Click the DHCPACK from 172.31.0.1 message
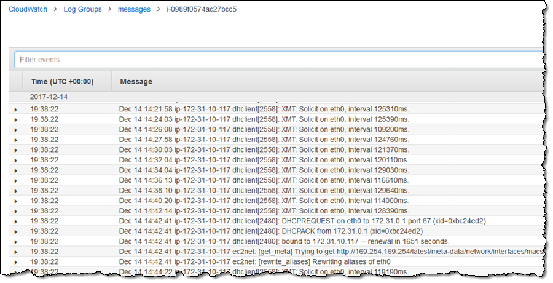The image size is (553, 283). pos(270,231)
